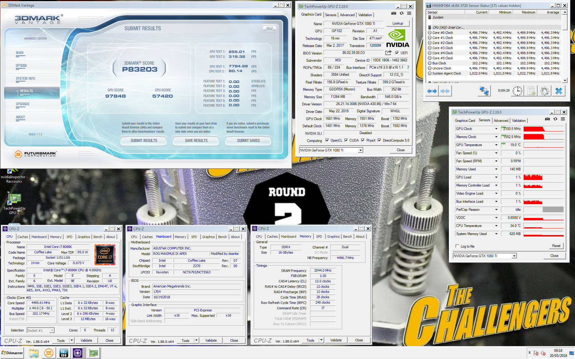Select OPTIONS in 3DMark sidebar

tap(21, 66)
